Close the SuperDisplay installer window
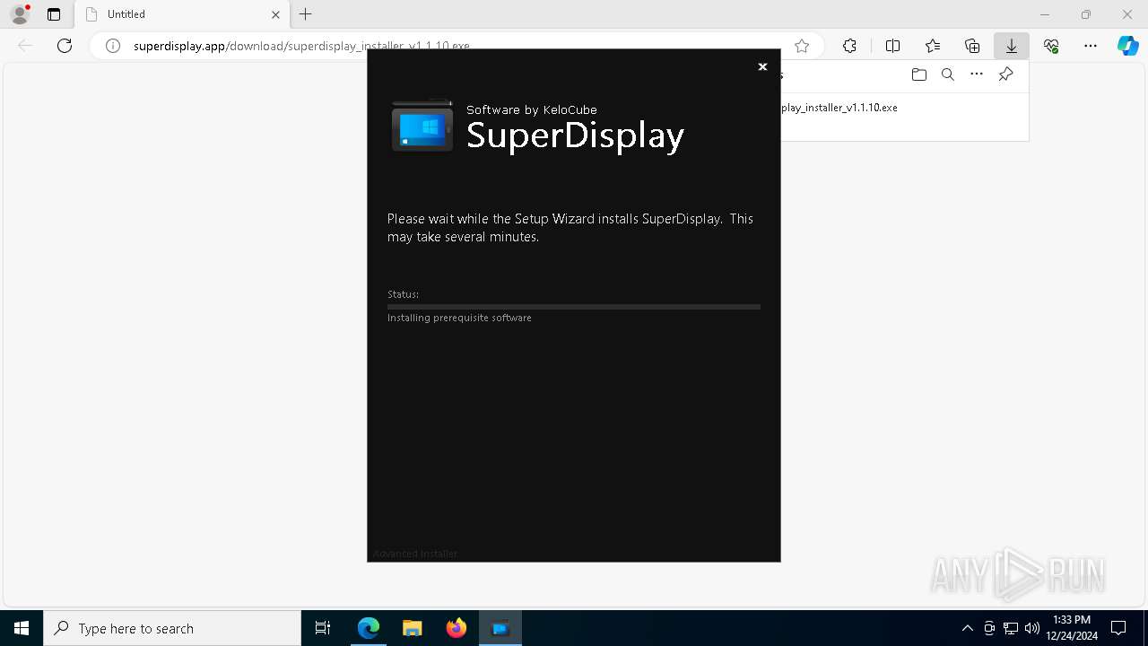The width and height of the screenshot is (1148, 646). coord(762,66)
